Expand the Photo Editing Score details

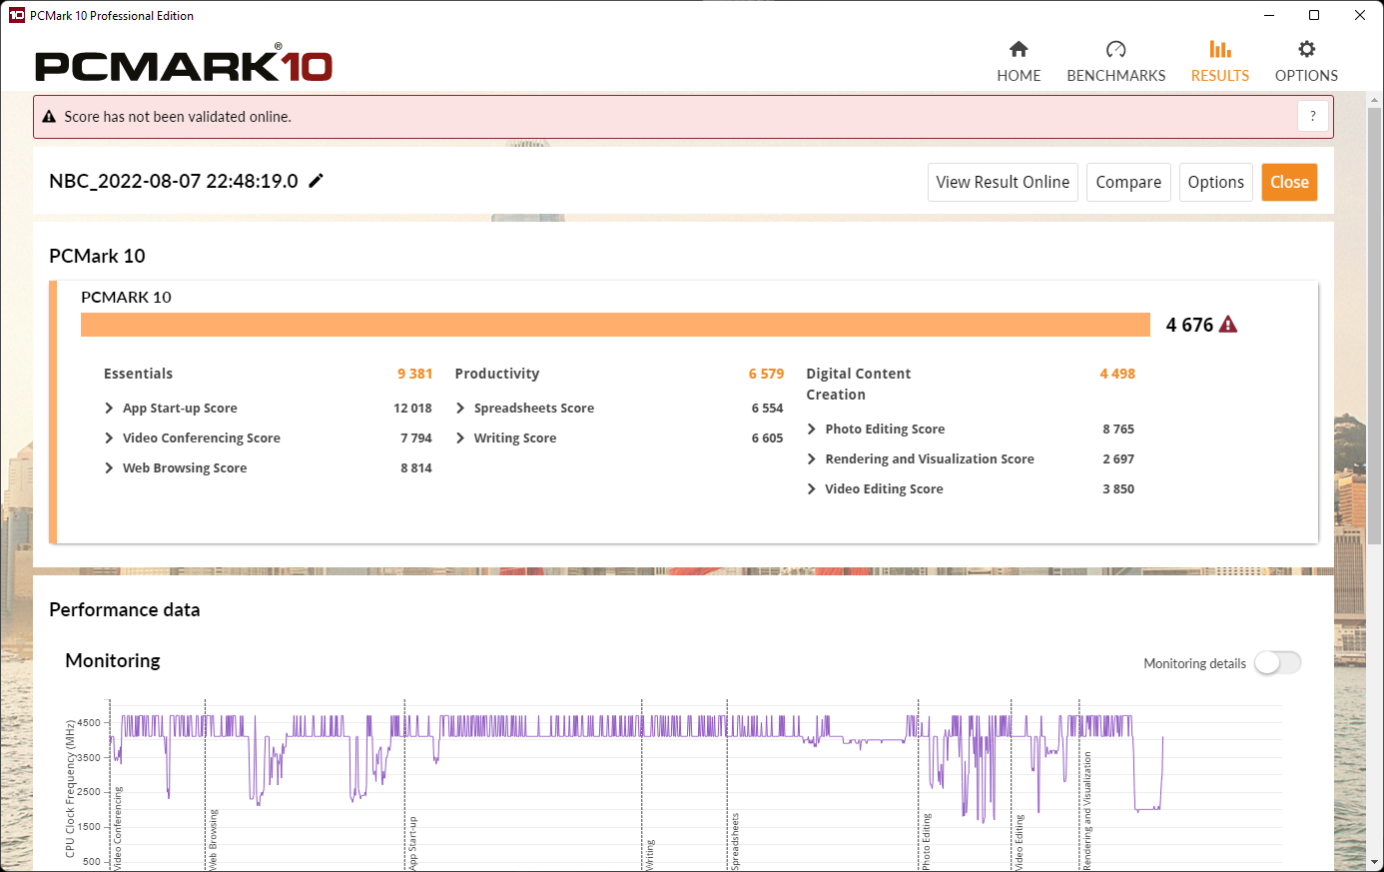click(812, 430)
